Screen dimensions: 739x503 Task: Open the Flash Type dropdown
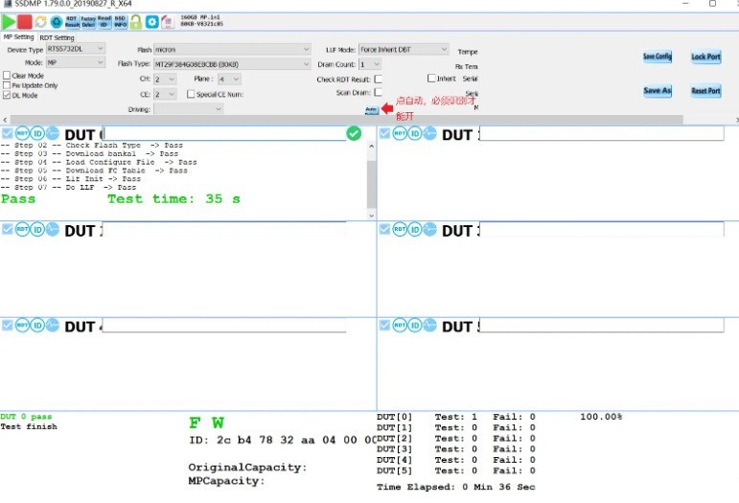tap(232, 64)
